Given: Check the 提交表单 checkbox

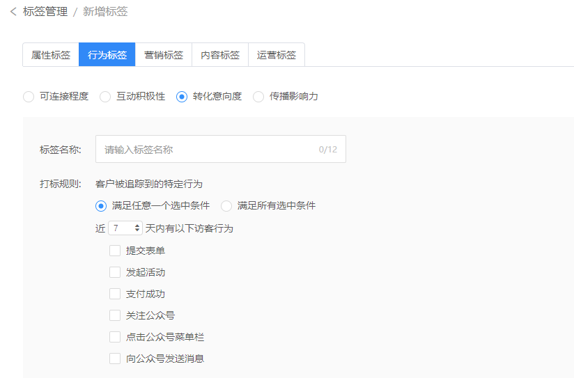Looking at the screenshot, I should click(115, 251).
